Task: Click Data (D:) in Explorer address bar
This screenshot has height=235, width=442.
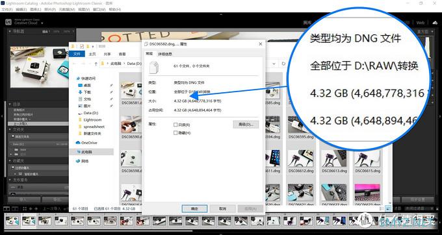Action: coord(134,64)
